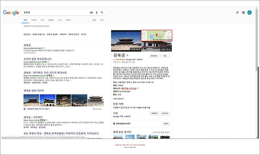Open the 경복궁 - 나무위키 result

click(33, 117)
